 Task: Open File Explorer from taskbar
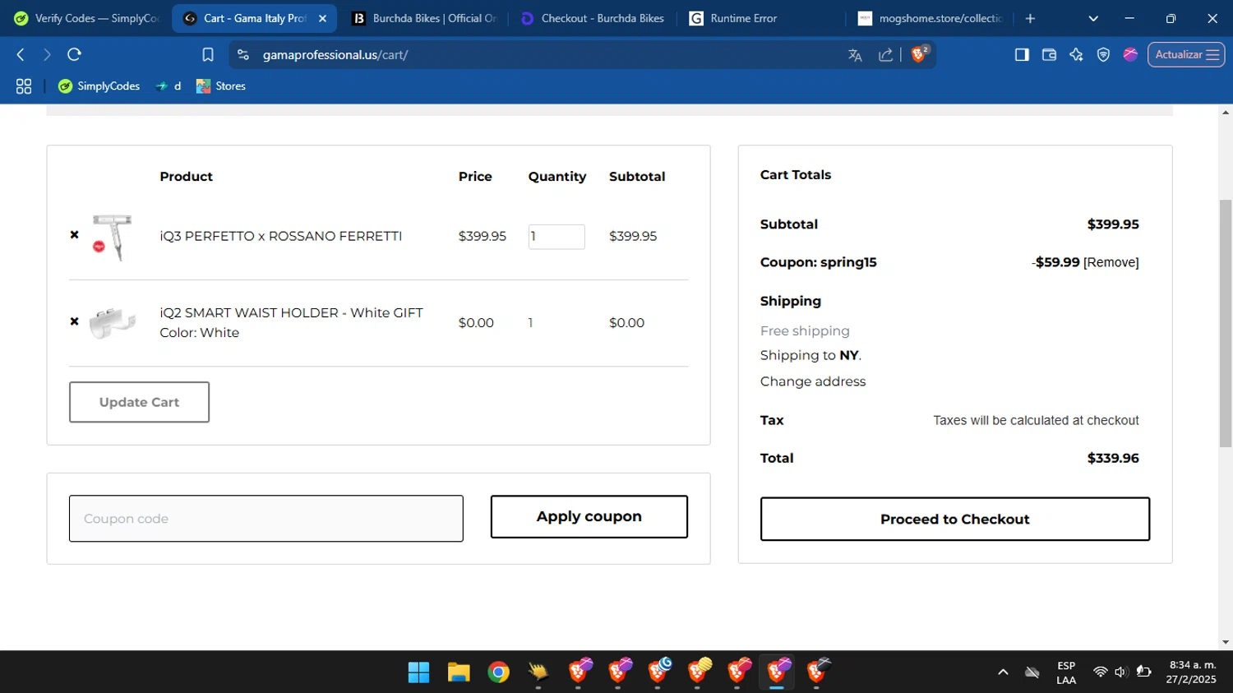pyautogui.click(x=459, y=672)
